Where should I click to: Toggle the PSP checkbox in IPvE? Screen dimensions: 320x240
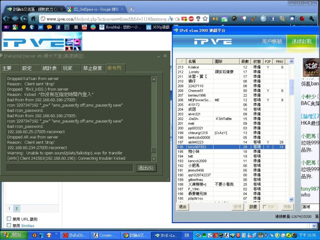point(265,207)
